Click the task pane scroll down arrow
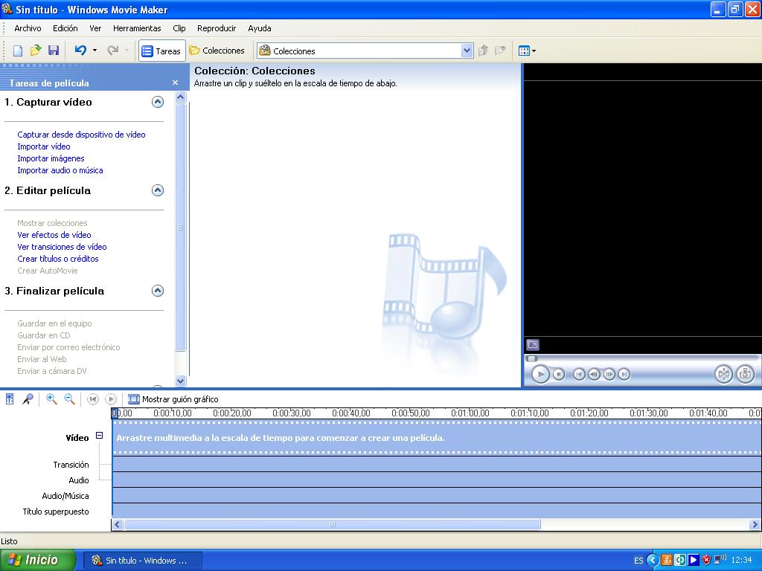The width and height of the screenshot is (762, 571). (180, 381)
